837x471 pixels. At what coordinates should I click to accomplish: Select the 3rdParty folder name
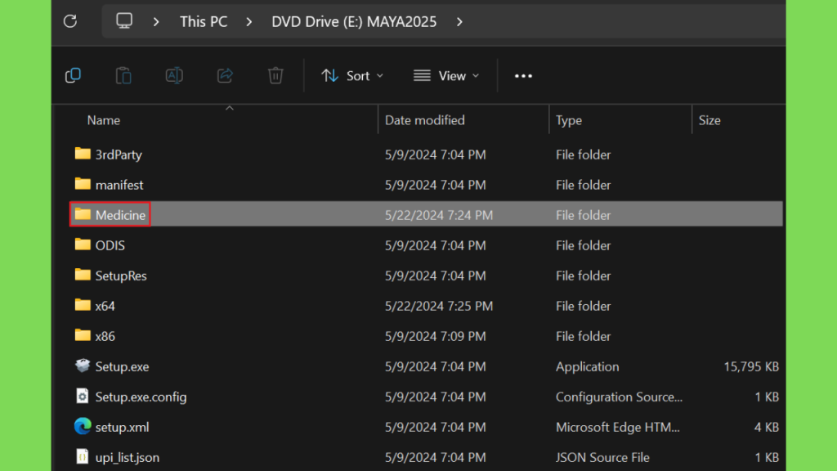point(119,155)
